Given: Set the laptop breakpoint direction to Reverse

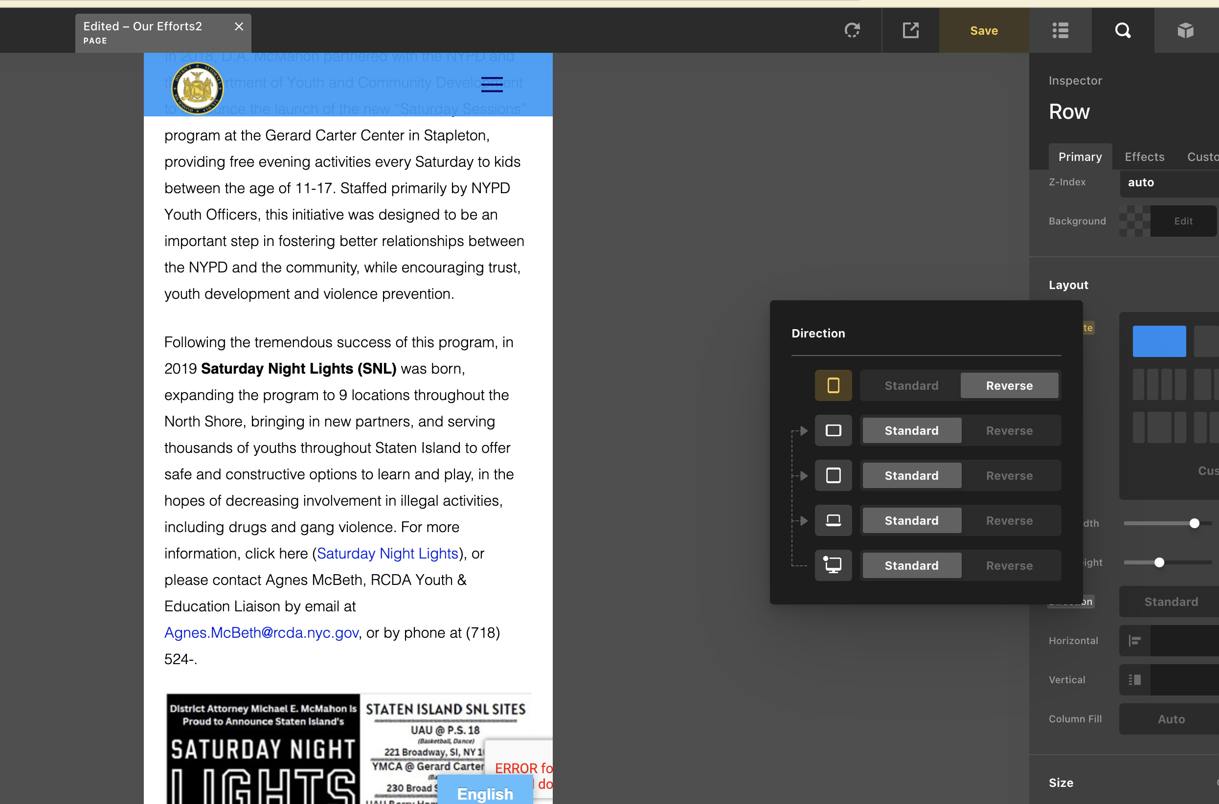Looking at the screenshot, I should point(1009,520).
